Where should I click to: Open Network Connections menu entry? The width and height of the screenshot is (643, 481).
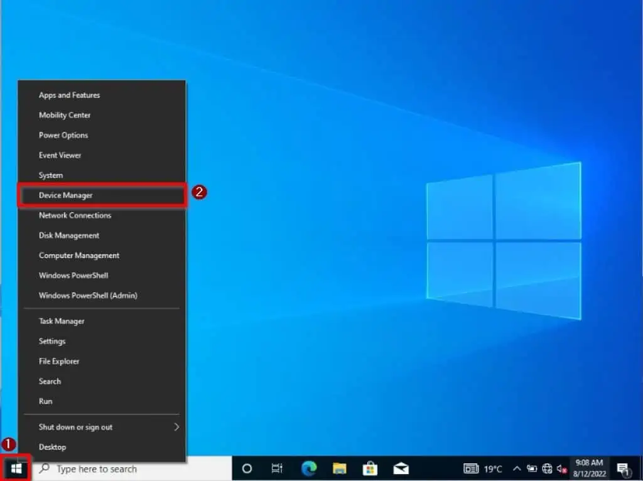click(x=102, y=215)
